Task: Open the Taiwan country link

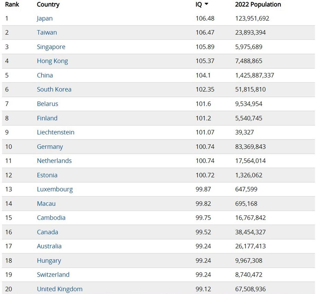Action: click(47, 33)
